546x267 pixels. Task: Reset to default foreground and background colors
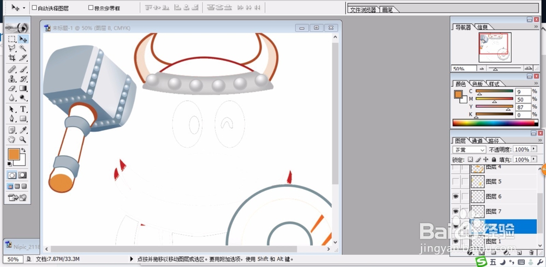10,164
